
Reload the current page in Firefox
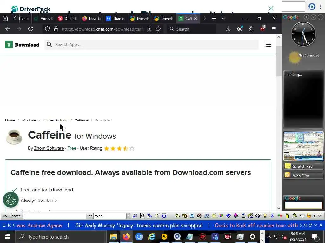pos(30,29)
